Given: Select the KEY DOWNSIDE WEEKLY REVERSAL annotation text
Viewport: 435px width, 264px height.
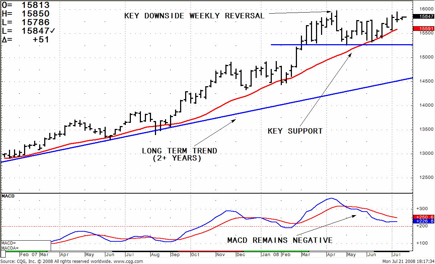Looking at the screenshot, I should [194, 16].
